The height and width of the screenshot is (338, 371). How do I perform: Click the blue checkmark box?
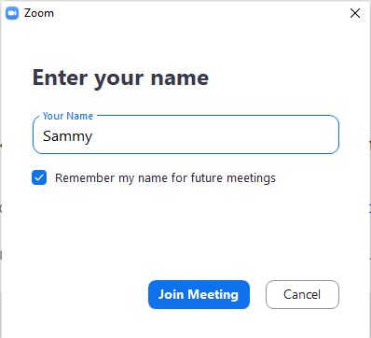[39, 177]
